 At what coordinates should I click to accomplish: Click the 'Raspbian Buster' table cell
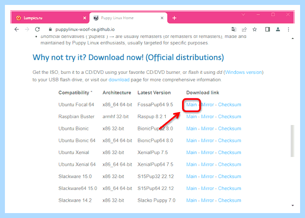[76, 117]
